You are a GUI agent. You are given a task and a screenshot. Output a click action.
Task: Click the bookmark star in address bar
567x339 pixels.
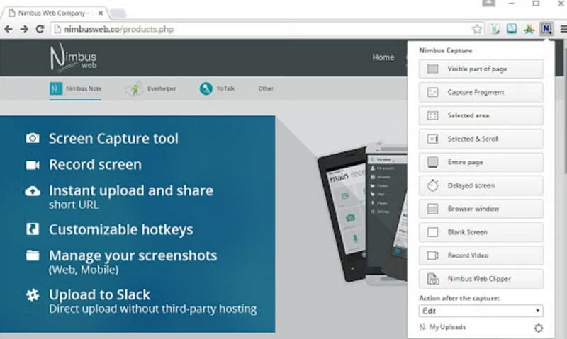click(x=477, y=29)
